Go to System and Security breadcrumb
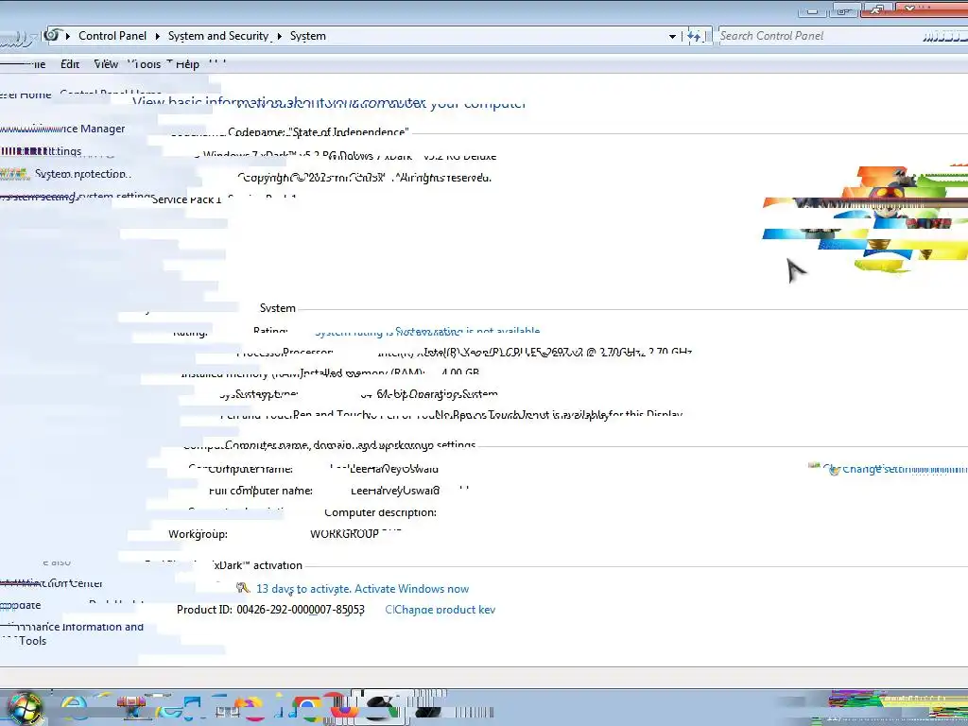 pos(218,36)
